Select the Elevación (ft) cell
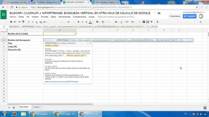The height and width of the screenshot is (117, 209). point(25,50)
